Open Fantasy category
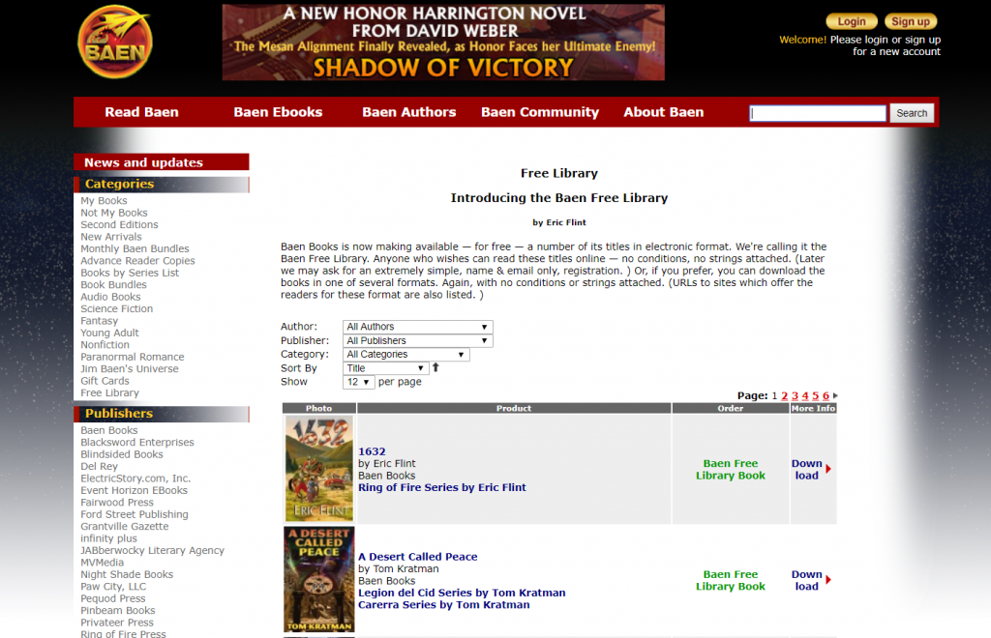 pyautogui.click(x=100, y=321)
